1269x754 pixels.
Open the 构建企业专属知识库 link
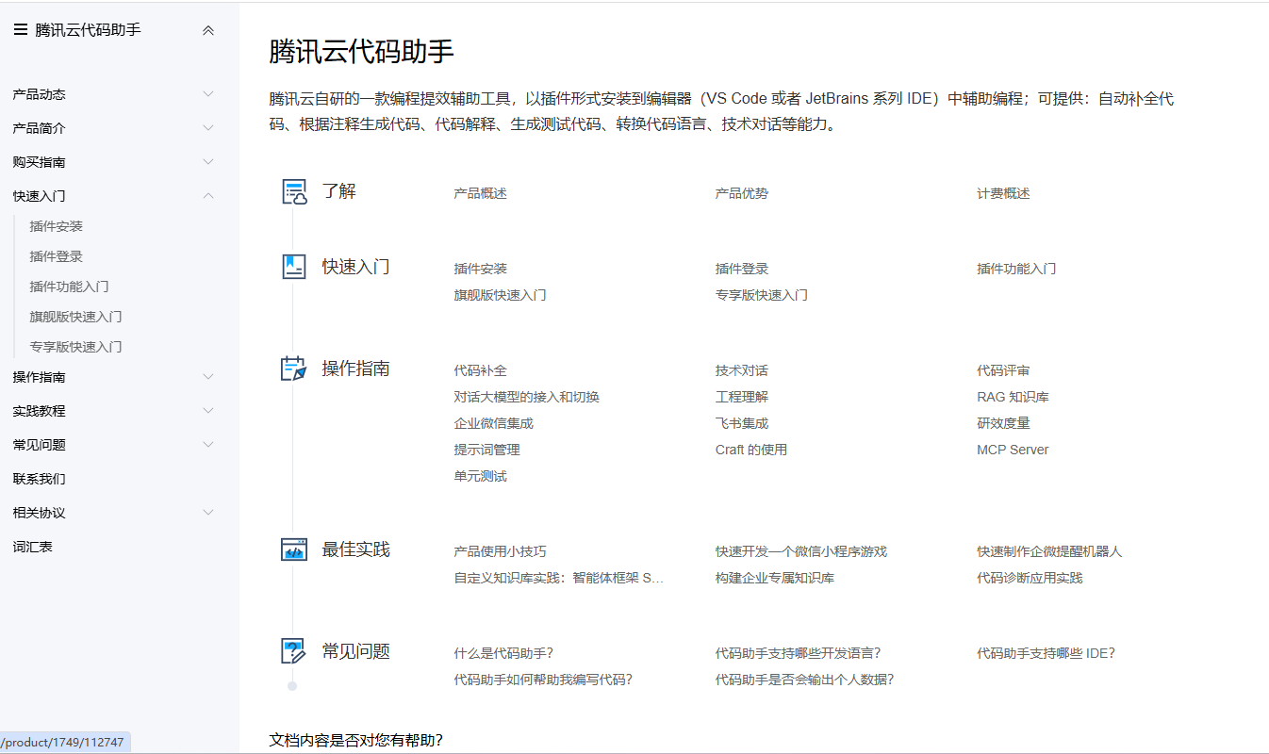point(775,578)
